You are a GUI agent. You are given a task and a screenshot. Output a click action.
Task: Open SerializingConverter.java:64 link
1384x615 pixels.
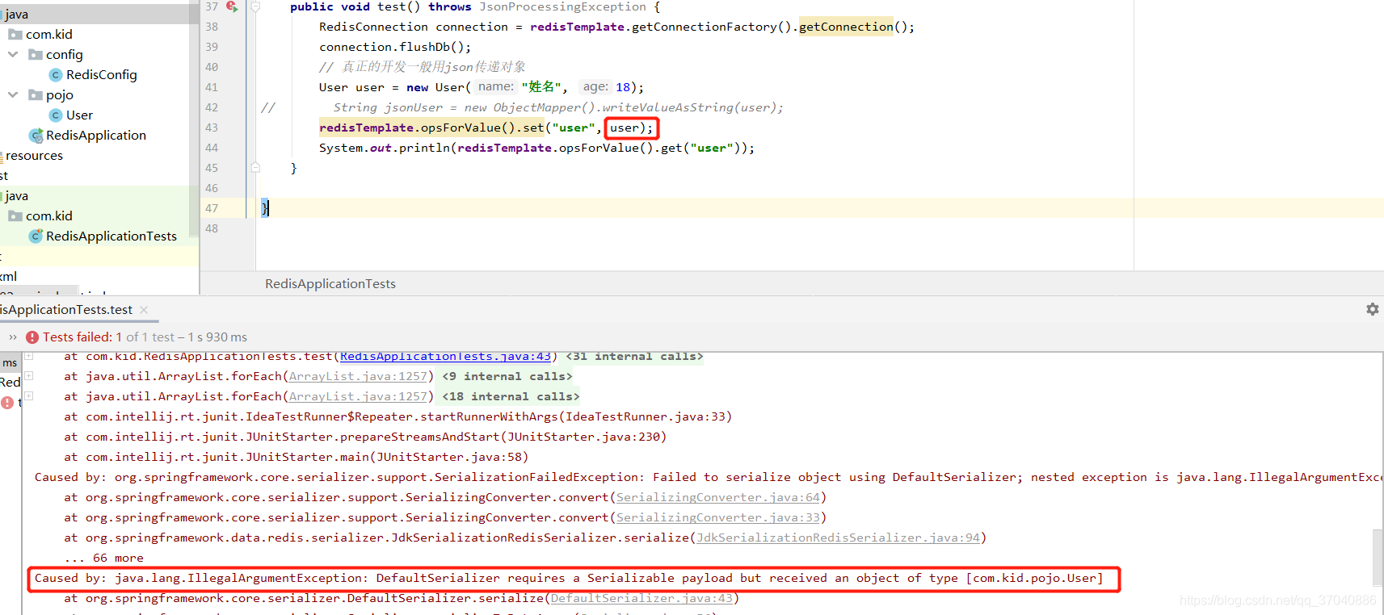717,498
